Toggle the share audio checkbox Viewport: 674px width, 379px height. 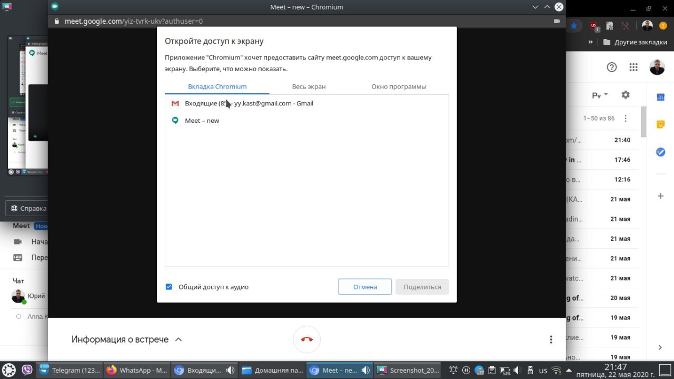168,287
